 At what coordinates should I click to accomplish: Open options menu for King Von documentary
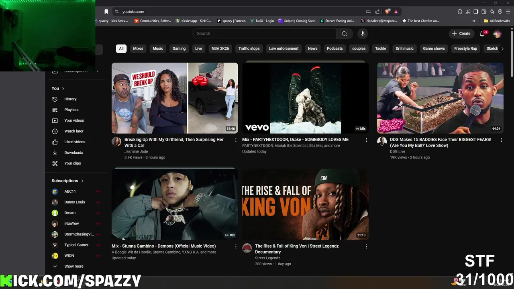pyautogui.click(x=366, y=246)
